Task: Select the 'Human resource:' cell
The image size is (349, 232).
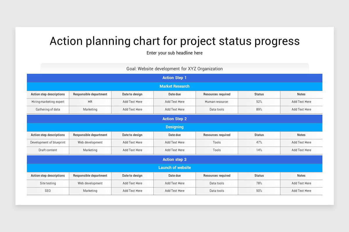Action: point(217,102)
